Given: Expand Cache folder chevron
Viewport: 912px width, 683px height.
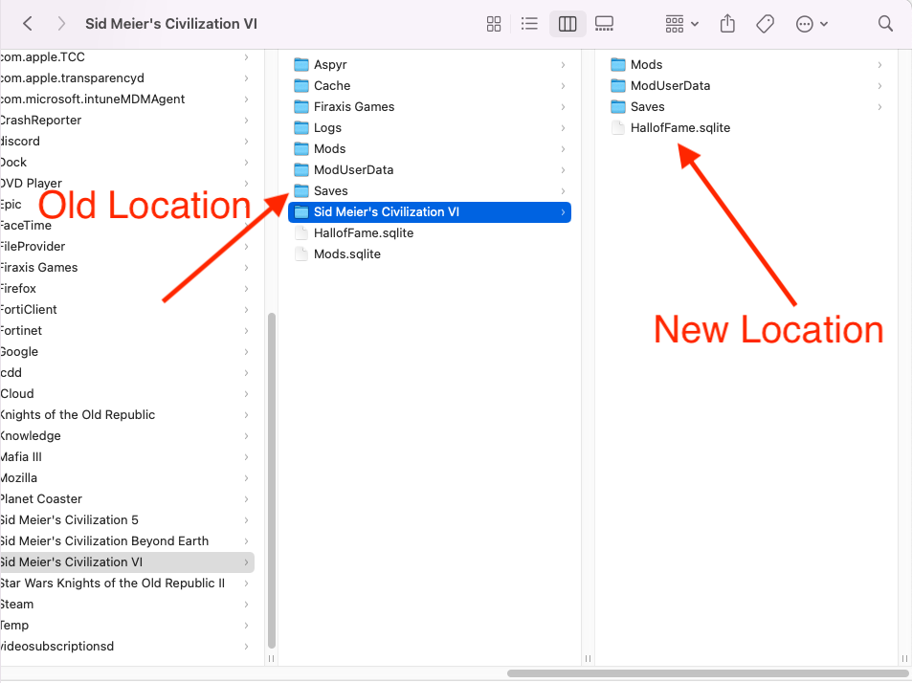Looking at the screenshot, I should tap(563, 85).
